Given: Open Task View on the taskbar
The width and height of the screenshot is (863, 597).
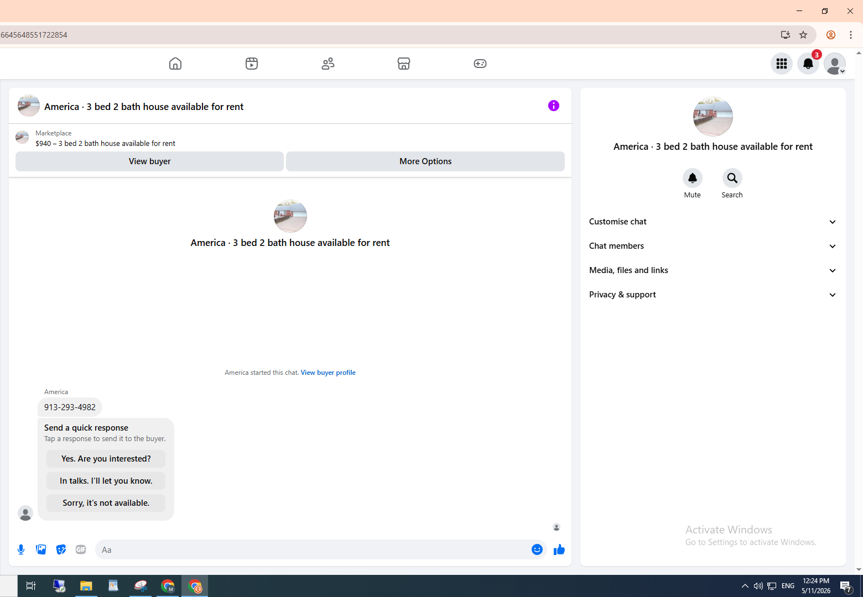Looking at the screenshot, I should (x=31, y=586).
